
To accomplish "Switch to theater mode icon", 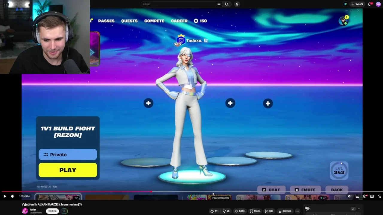I will pyautogui.click(x=372, y=196).
